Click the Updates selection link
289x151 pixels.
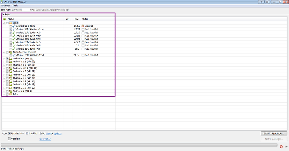click(58, 133)
